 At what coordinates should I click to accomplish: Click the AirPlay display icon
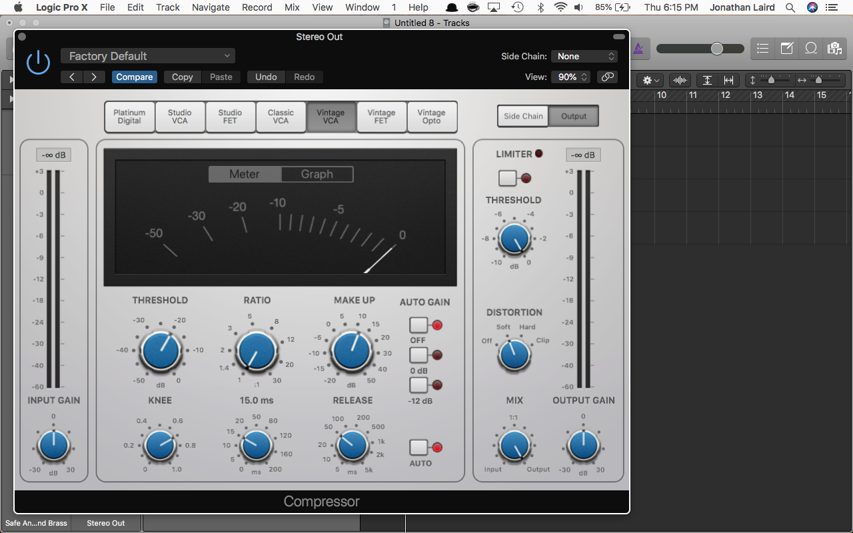tap(494, 7)
